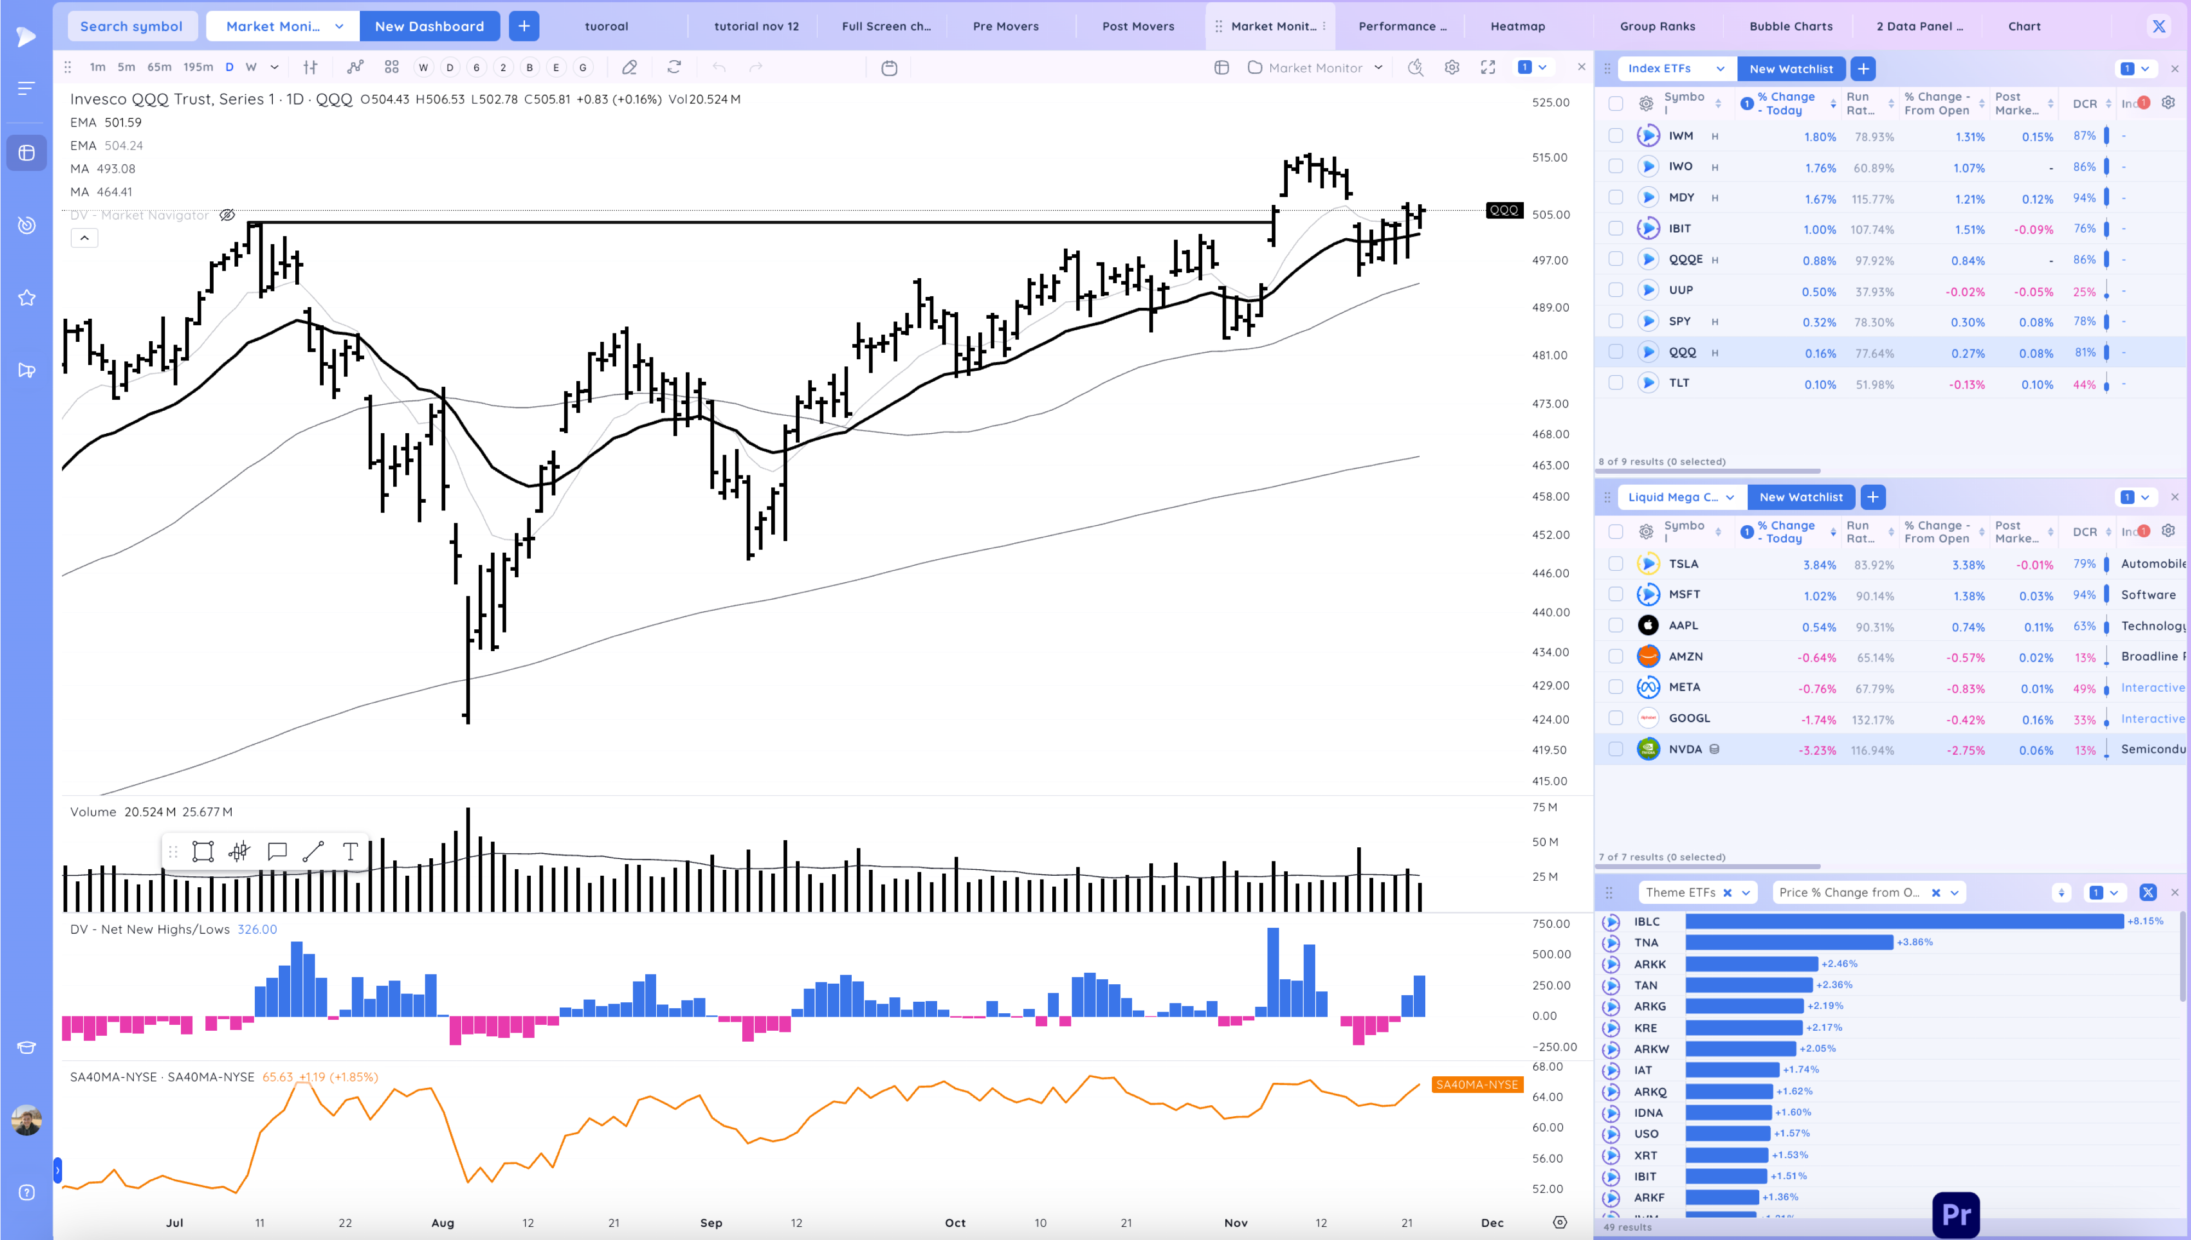Image resolution: width=2191 pixels, height=1240 pixels.
Task: Click the fullscreen chart icon
Action: coord(1488,67)
